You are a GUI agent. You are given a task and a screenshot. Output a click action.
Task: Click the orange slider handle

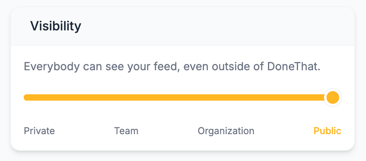pos(333,97)
